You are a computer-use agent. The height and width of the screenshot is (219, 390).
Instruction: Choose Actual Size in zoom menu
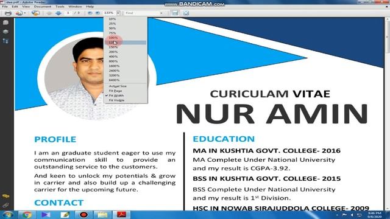(126, 86)
